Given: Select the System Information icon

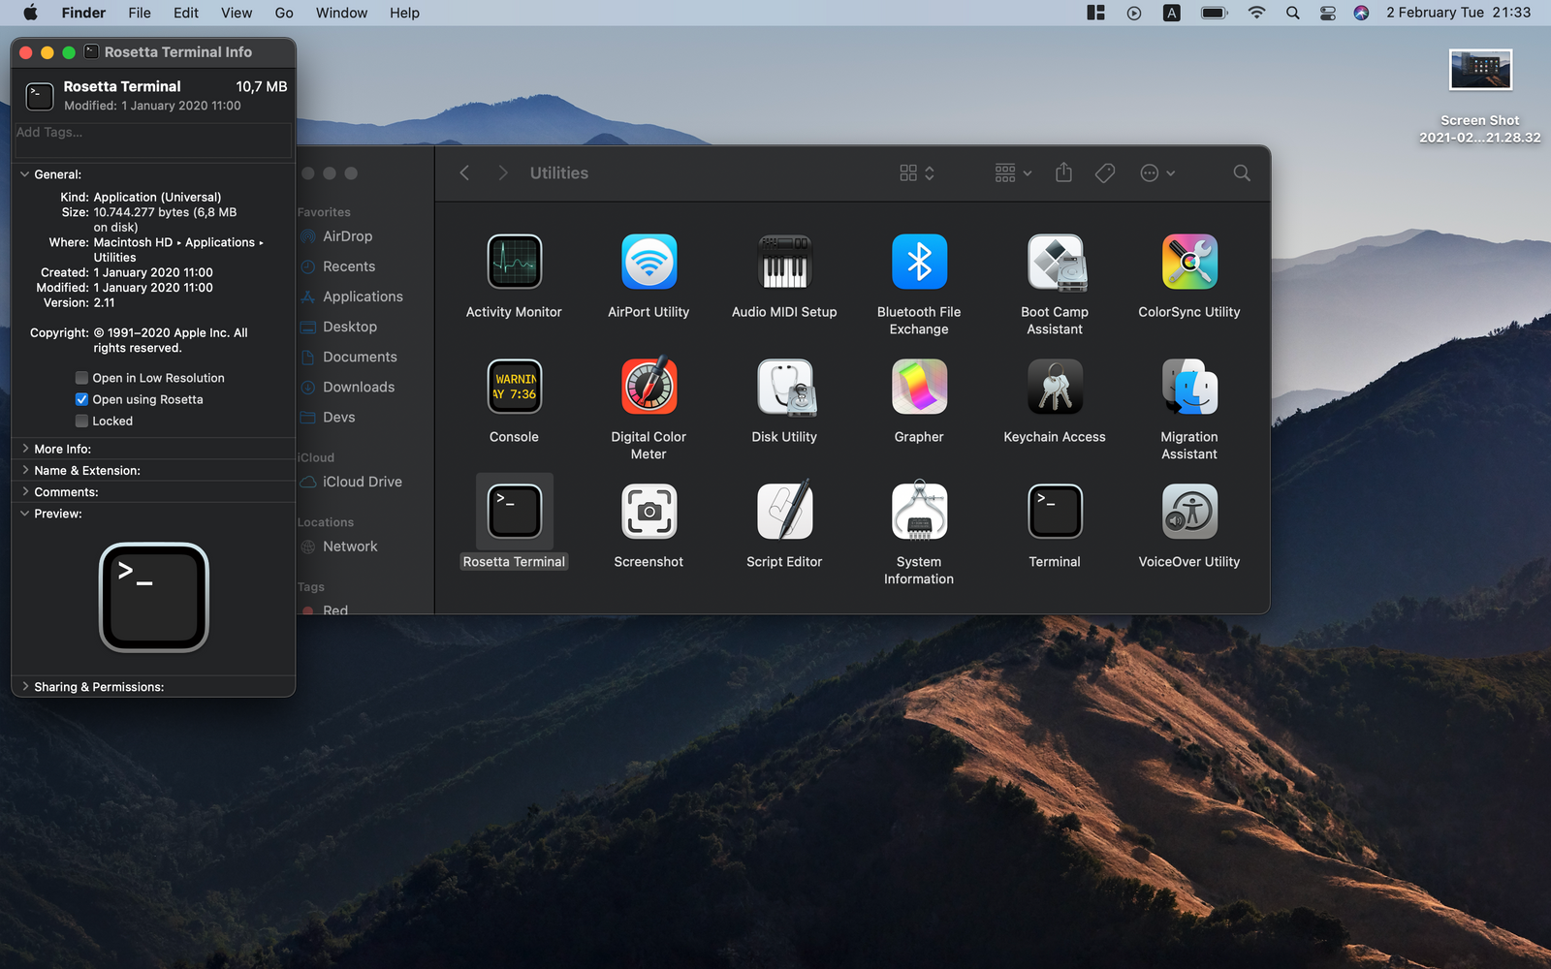Looking at the screenshot, I should (x=919, y=510).
